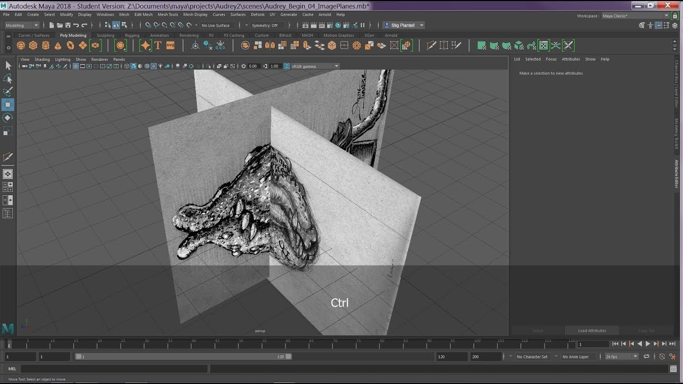Screen dimensions: 683x384
Task: Click the Load Attributes button
Action: (592, 331)
